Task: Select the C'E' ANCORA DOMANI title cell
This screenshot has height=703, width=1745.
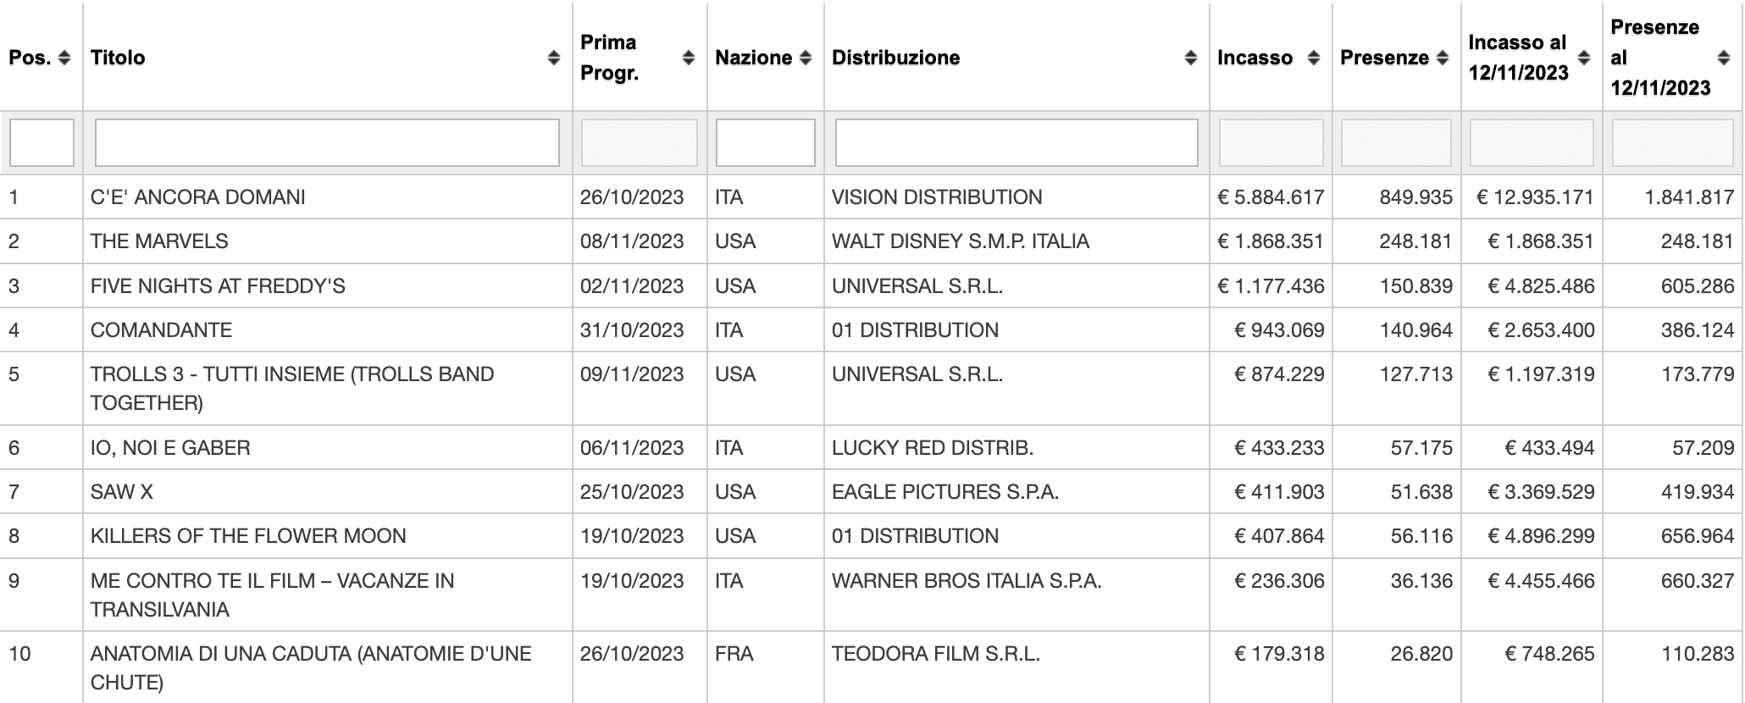Action: click(198, 197)
